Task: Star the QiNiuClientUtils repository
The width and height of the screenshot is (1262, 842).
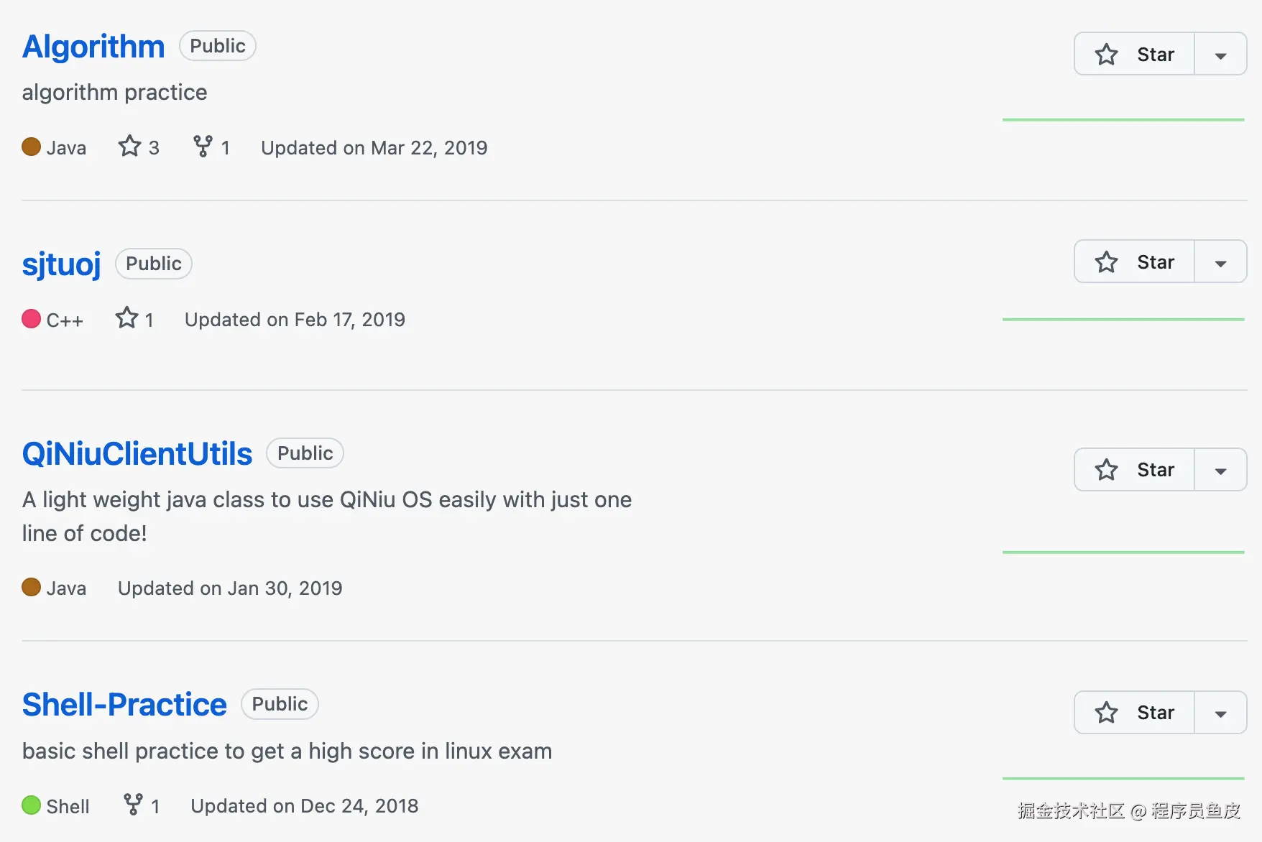Action: click(x=1135, y=470)
